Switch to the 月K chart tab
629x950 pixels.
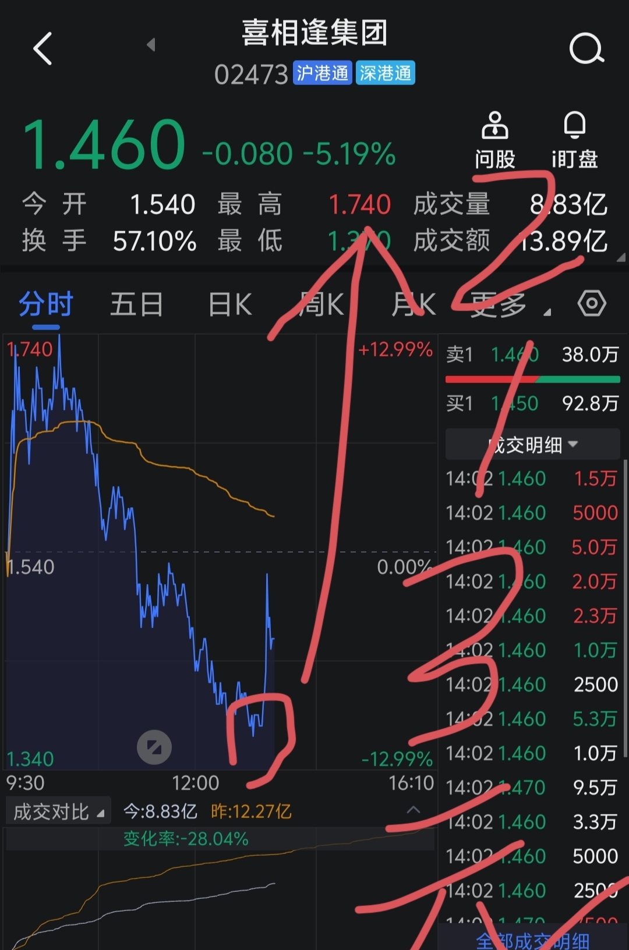414,304
